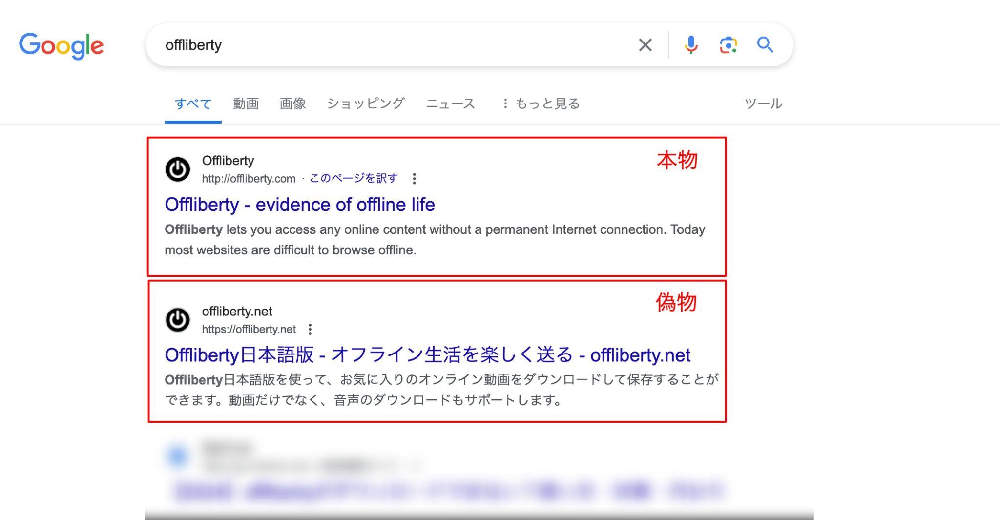Click the snippet starting 'Offliberty lets you access'
The width and height of the screenshot is (1000, 520).
(435, 240)
